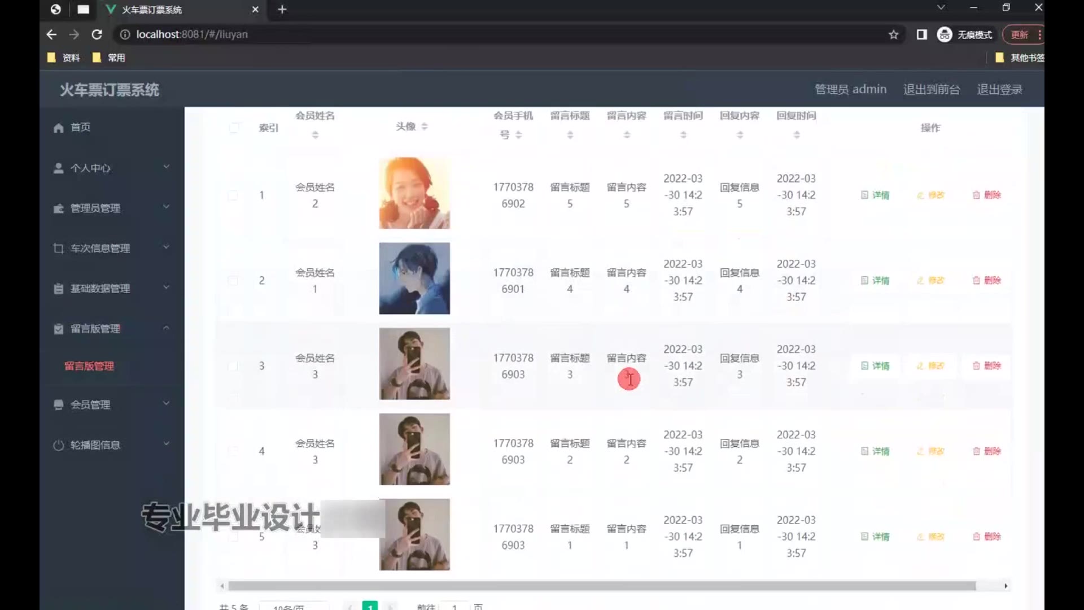Click the home icon beside 首页
Screen dimensions: 1084x610
[58, 128]
